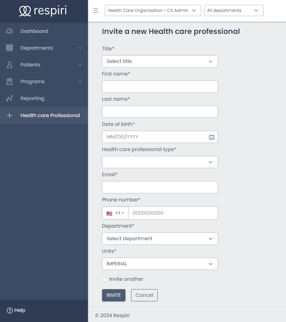Click the Departments grid icon in sidebar
Image resolution: width=286 pixels, height=322 pixels.
[x=9, y=48]
